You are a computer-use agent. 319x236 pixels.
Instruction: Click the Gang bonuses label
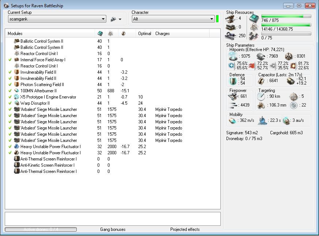113,229
